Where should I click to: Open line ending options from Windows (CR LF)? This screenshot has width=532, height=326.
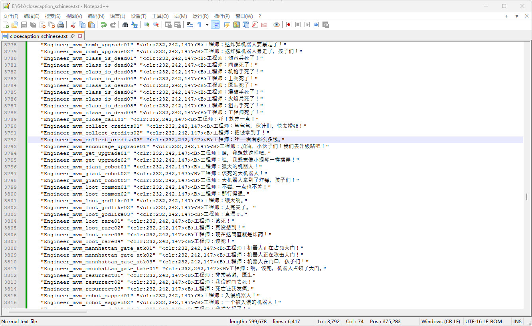(x=441, y=321)
